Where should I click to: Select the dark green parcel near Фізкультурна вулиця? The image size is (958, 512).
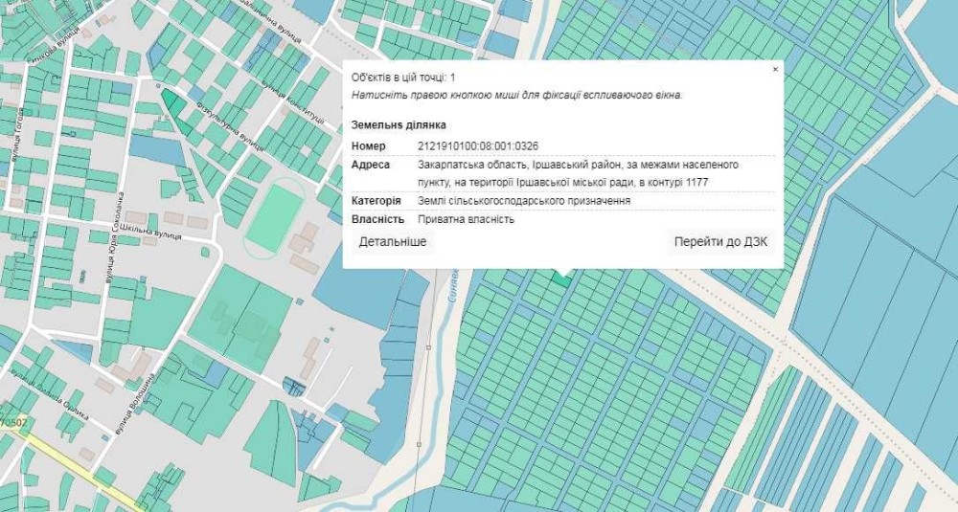pos(171,102)
